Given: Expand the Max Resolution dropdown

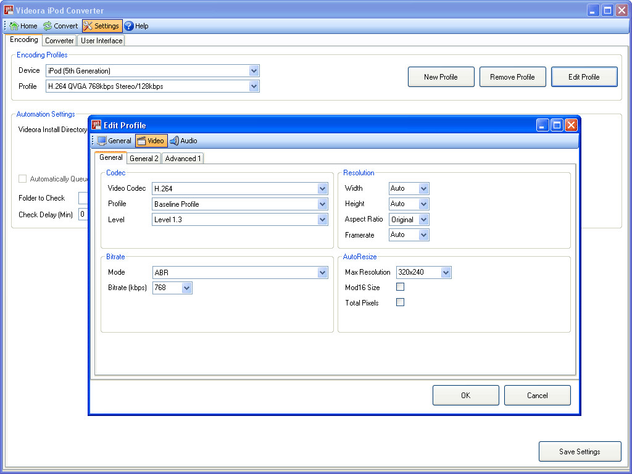Looking at the screenshot, I should click(x=446, y=272).
